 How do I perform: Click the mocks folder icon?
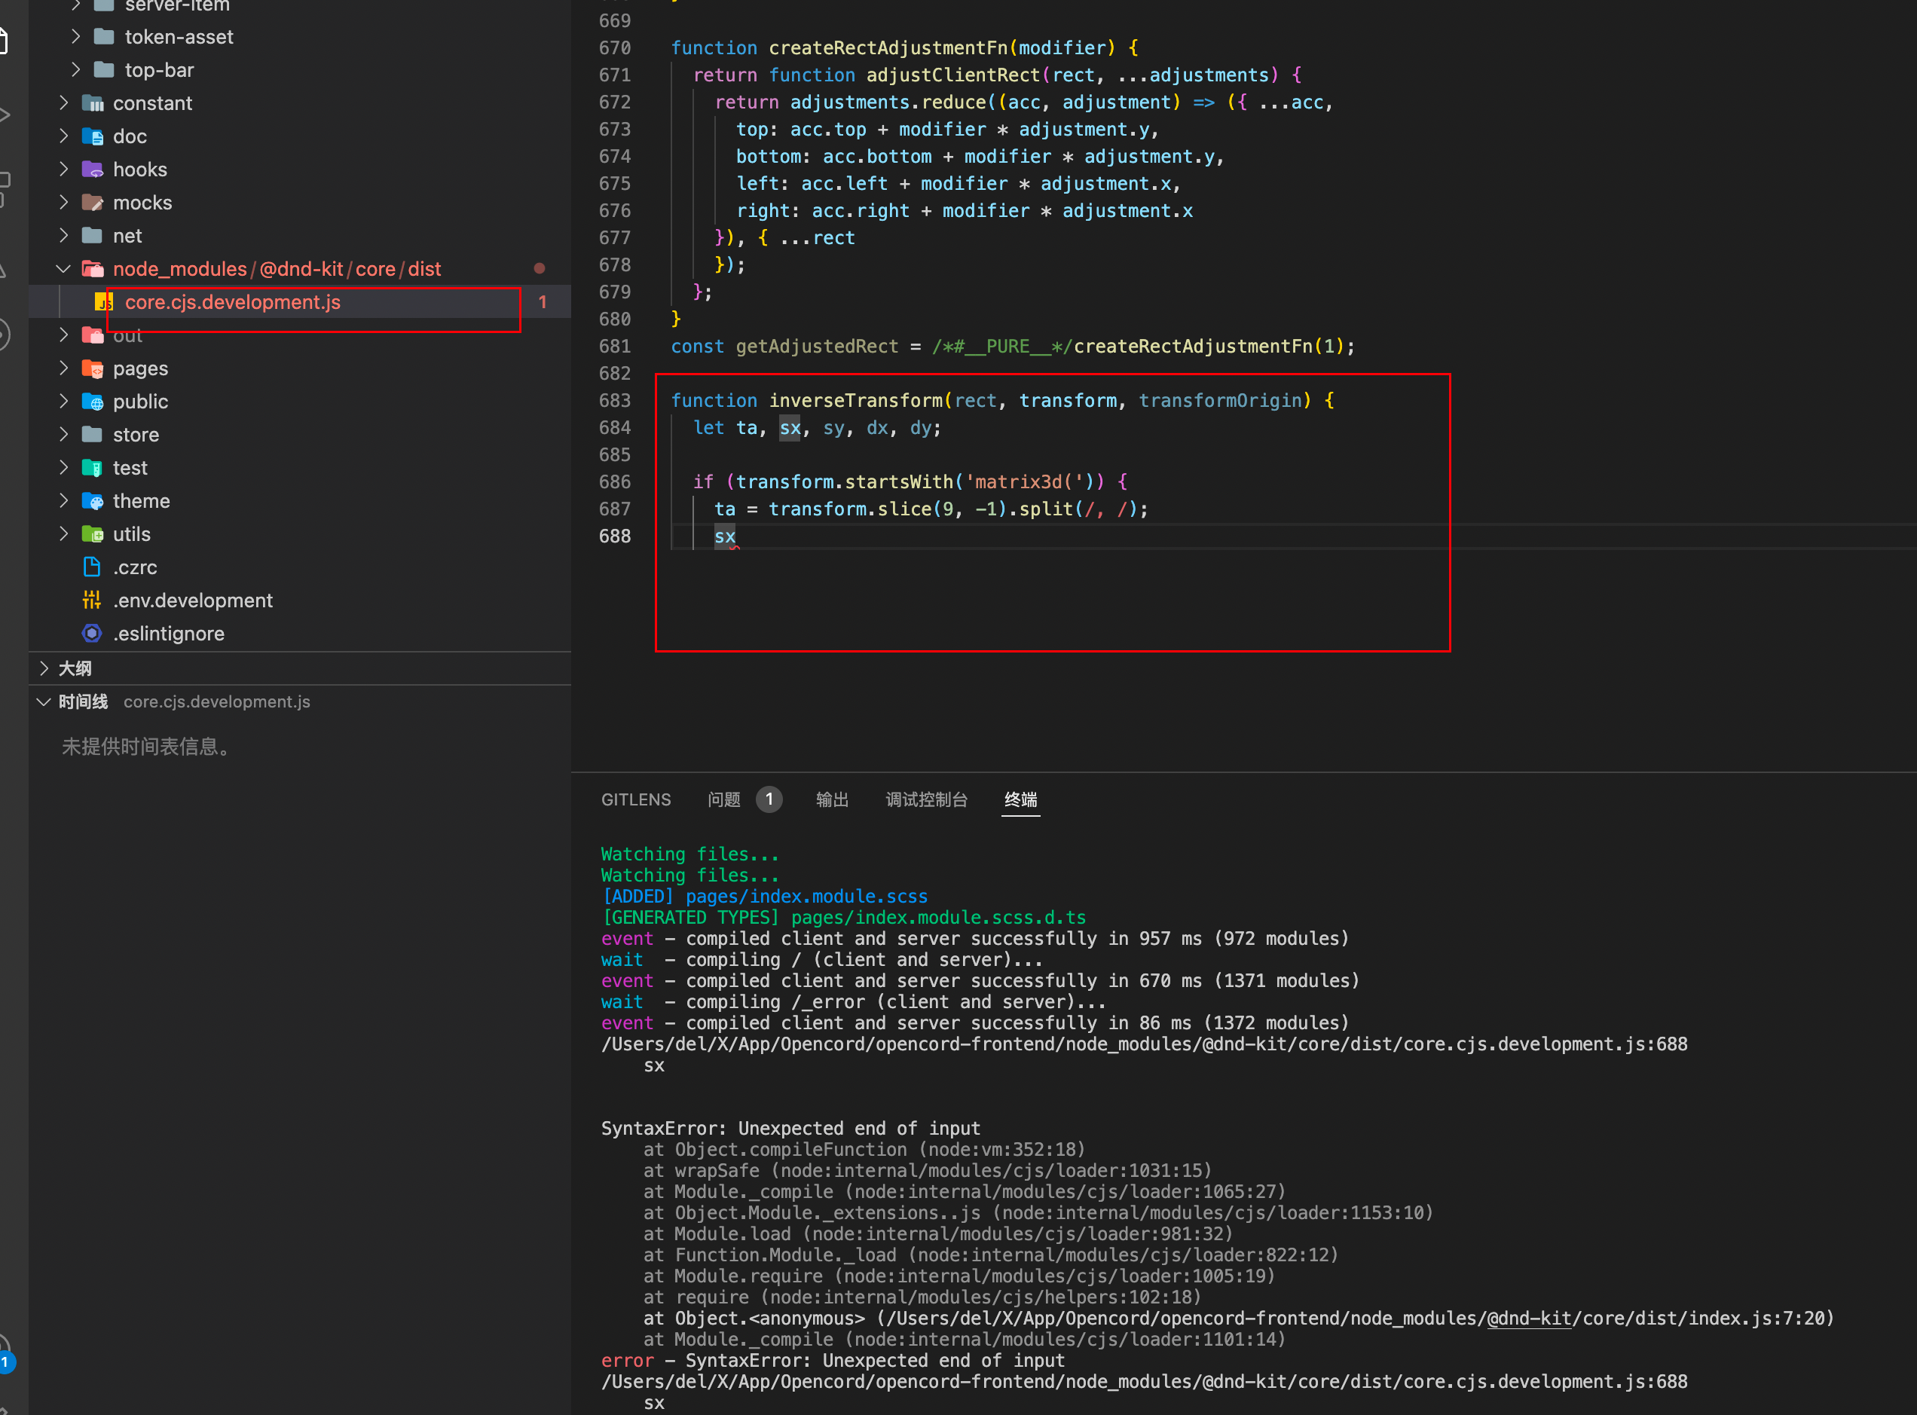point(93,203)
